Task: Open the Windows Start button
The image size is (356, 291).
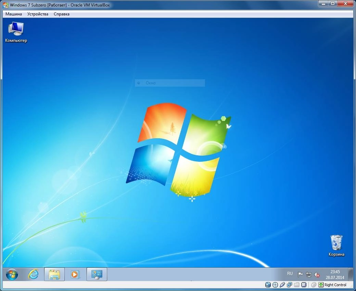Action: click(12, 275)
